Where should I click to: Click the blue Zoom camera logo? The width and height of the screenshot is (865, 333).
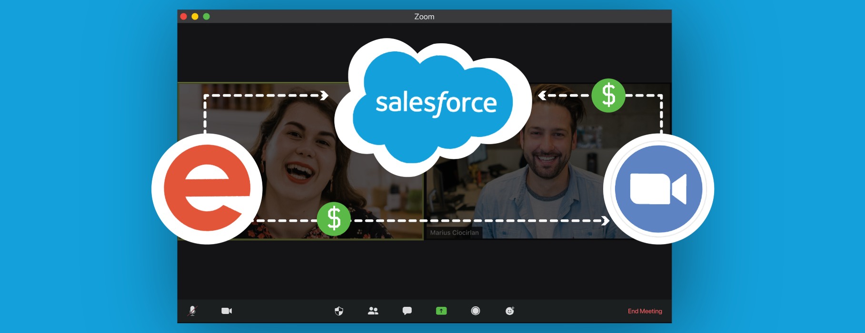(658, 189)
